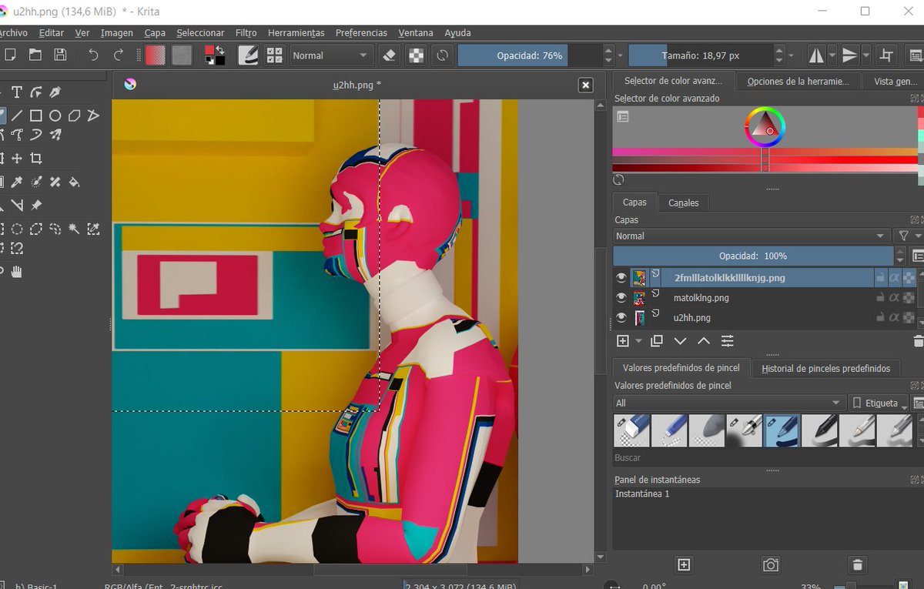Reload the original brush preset
This screenshot has width=924, height=589.
tap(442, 55)
